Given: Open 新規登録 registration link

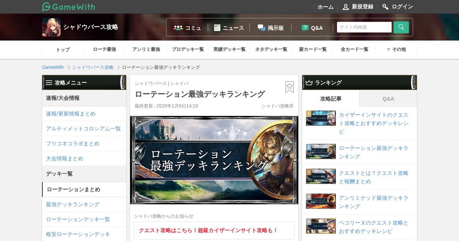Looking at the screenshot, I should coord(363,7).
